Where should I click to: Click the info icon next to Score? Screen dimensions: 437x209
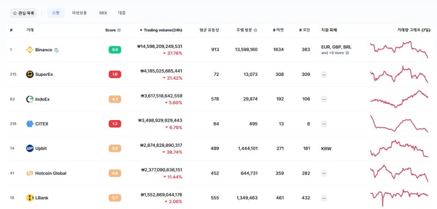[119, 30]
